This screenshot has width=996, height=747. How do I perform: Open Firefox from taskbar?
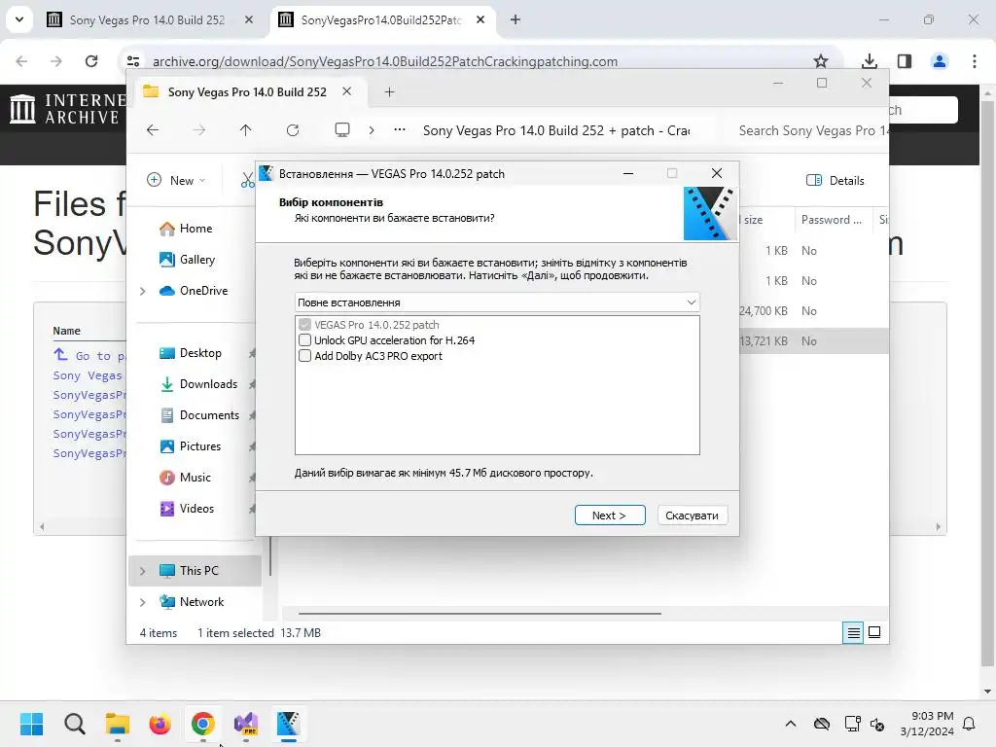[x=160, y=724]
